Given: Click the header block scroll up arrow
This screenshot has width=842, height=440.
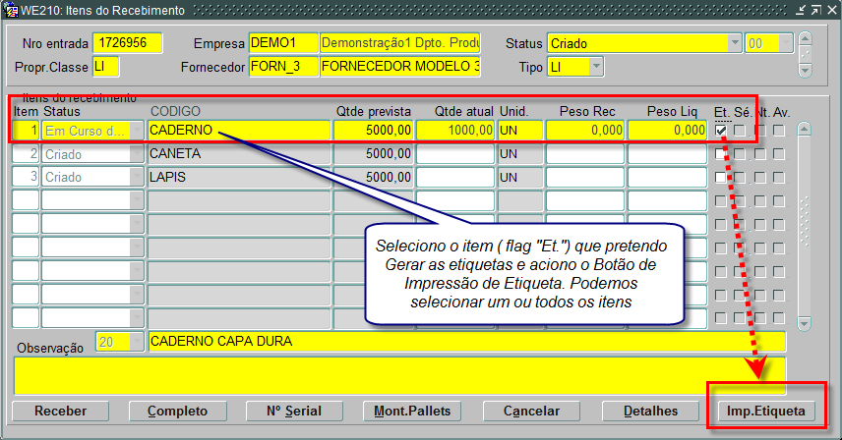Looking at the screenshot, I should [x=805, y=38].
